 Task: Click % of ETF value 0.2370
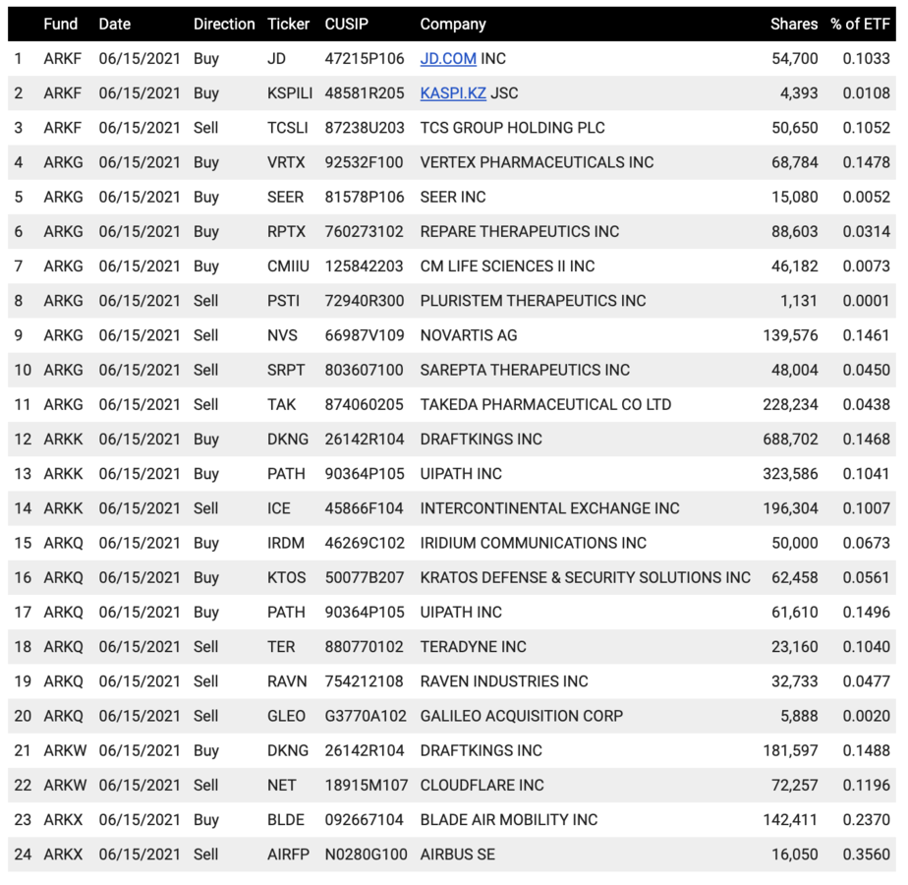click(867, 819)
